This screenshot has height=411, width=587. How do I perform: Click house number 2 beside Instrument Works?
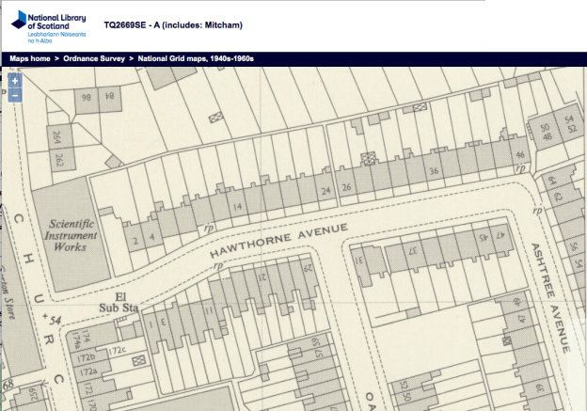pos(136,242)
